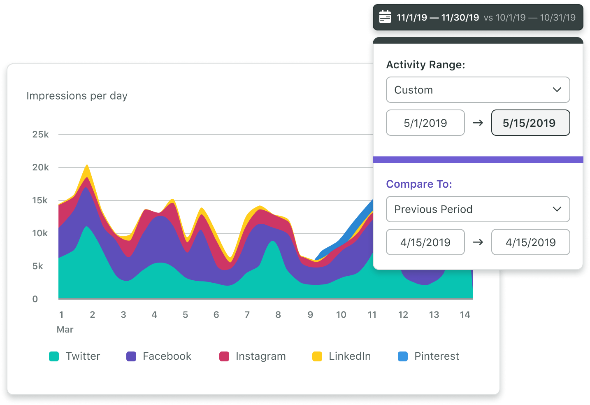Open the 11/1/19 — 11/30/19 date range picker

coord(438,18)
